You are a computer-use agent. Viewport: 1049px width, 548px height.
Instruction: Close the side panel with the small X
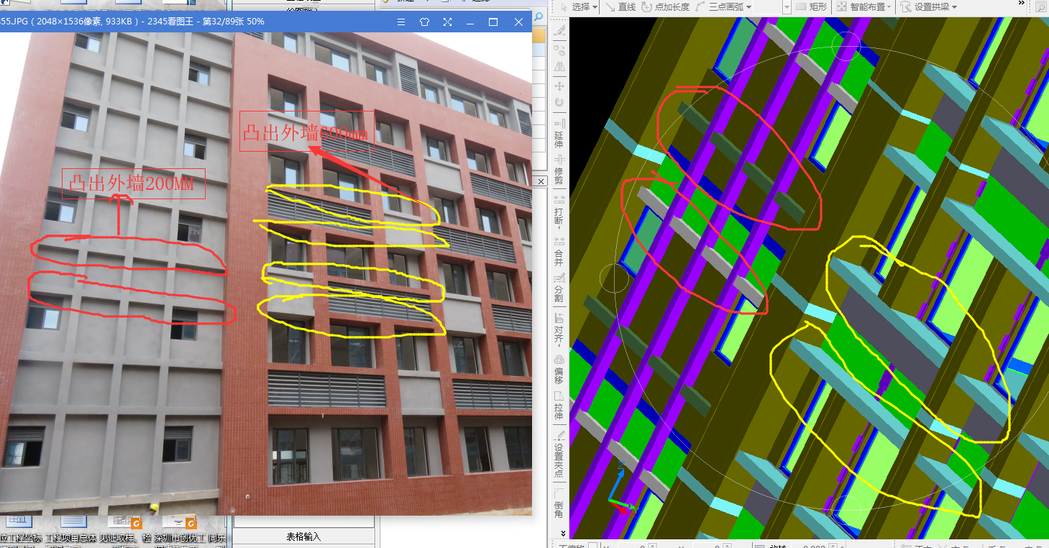coord(542,182)
